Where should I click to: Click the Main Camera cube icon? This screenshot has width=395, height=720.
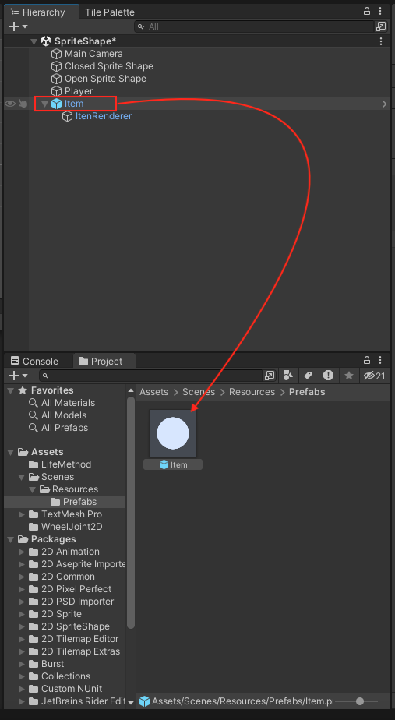(56, 54)
